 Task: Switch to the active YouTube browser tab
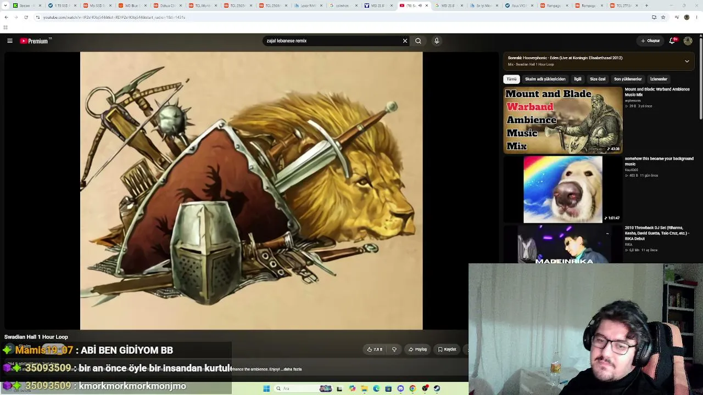[x=413, y=5]
